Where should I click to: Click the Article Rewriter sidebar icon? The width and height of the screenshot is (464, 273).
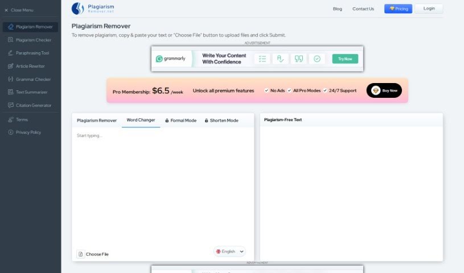(x=11, y=66)
